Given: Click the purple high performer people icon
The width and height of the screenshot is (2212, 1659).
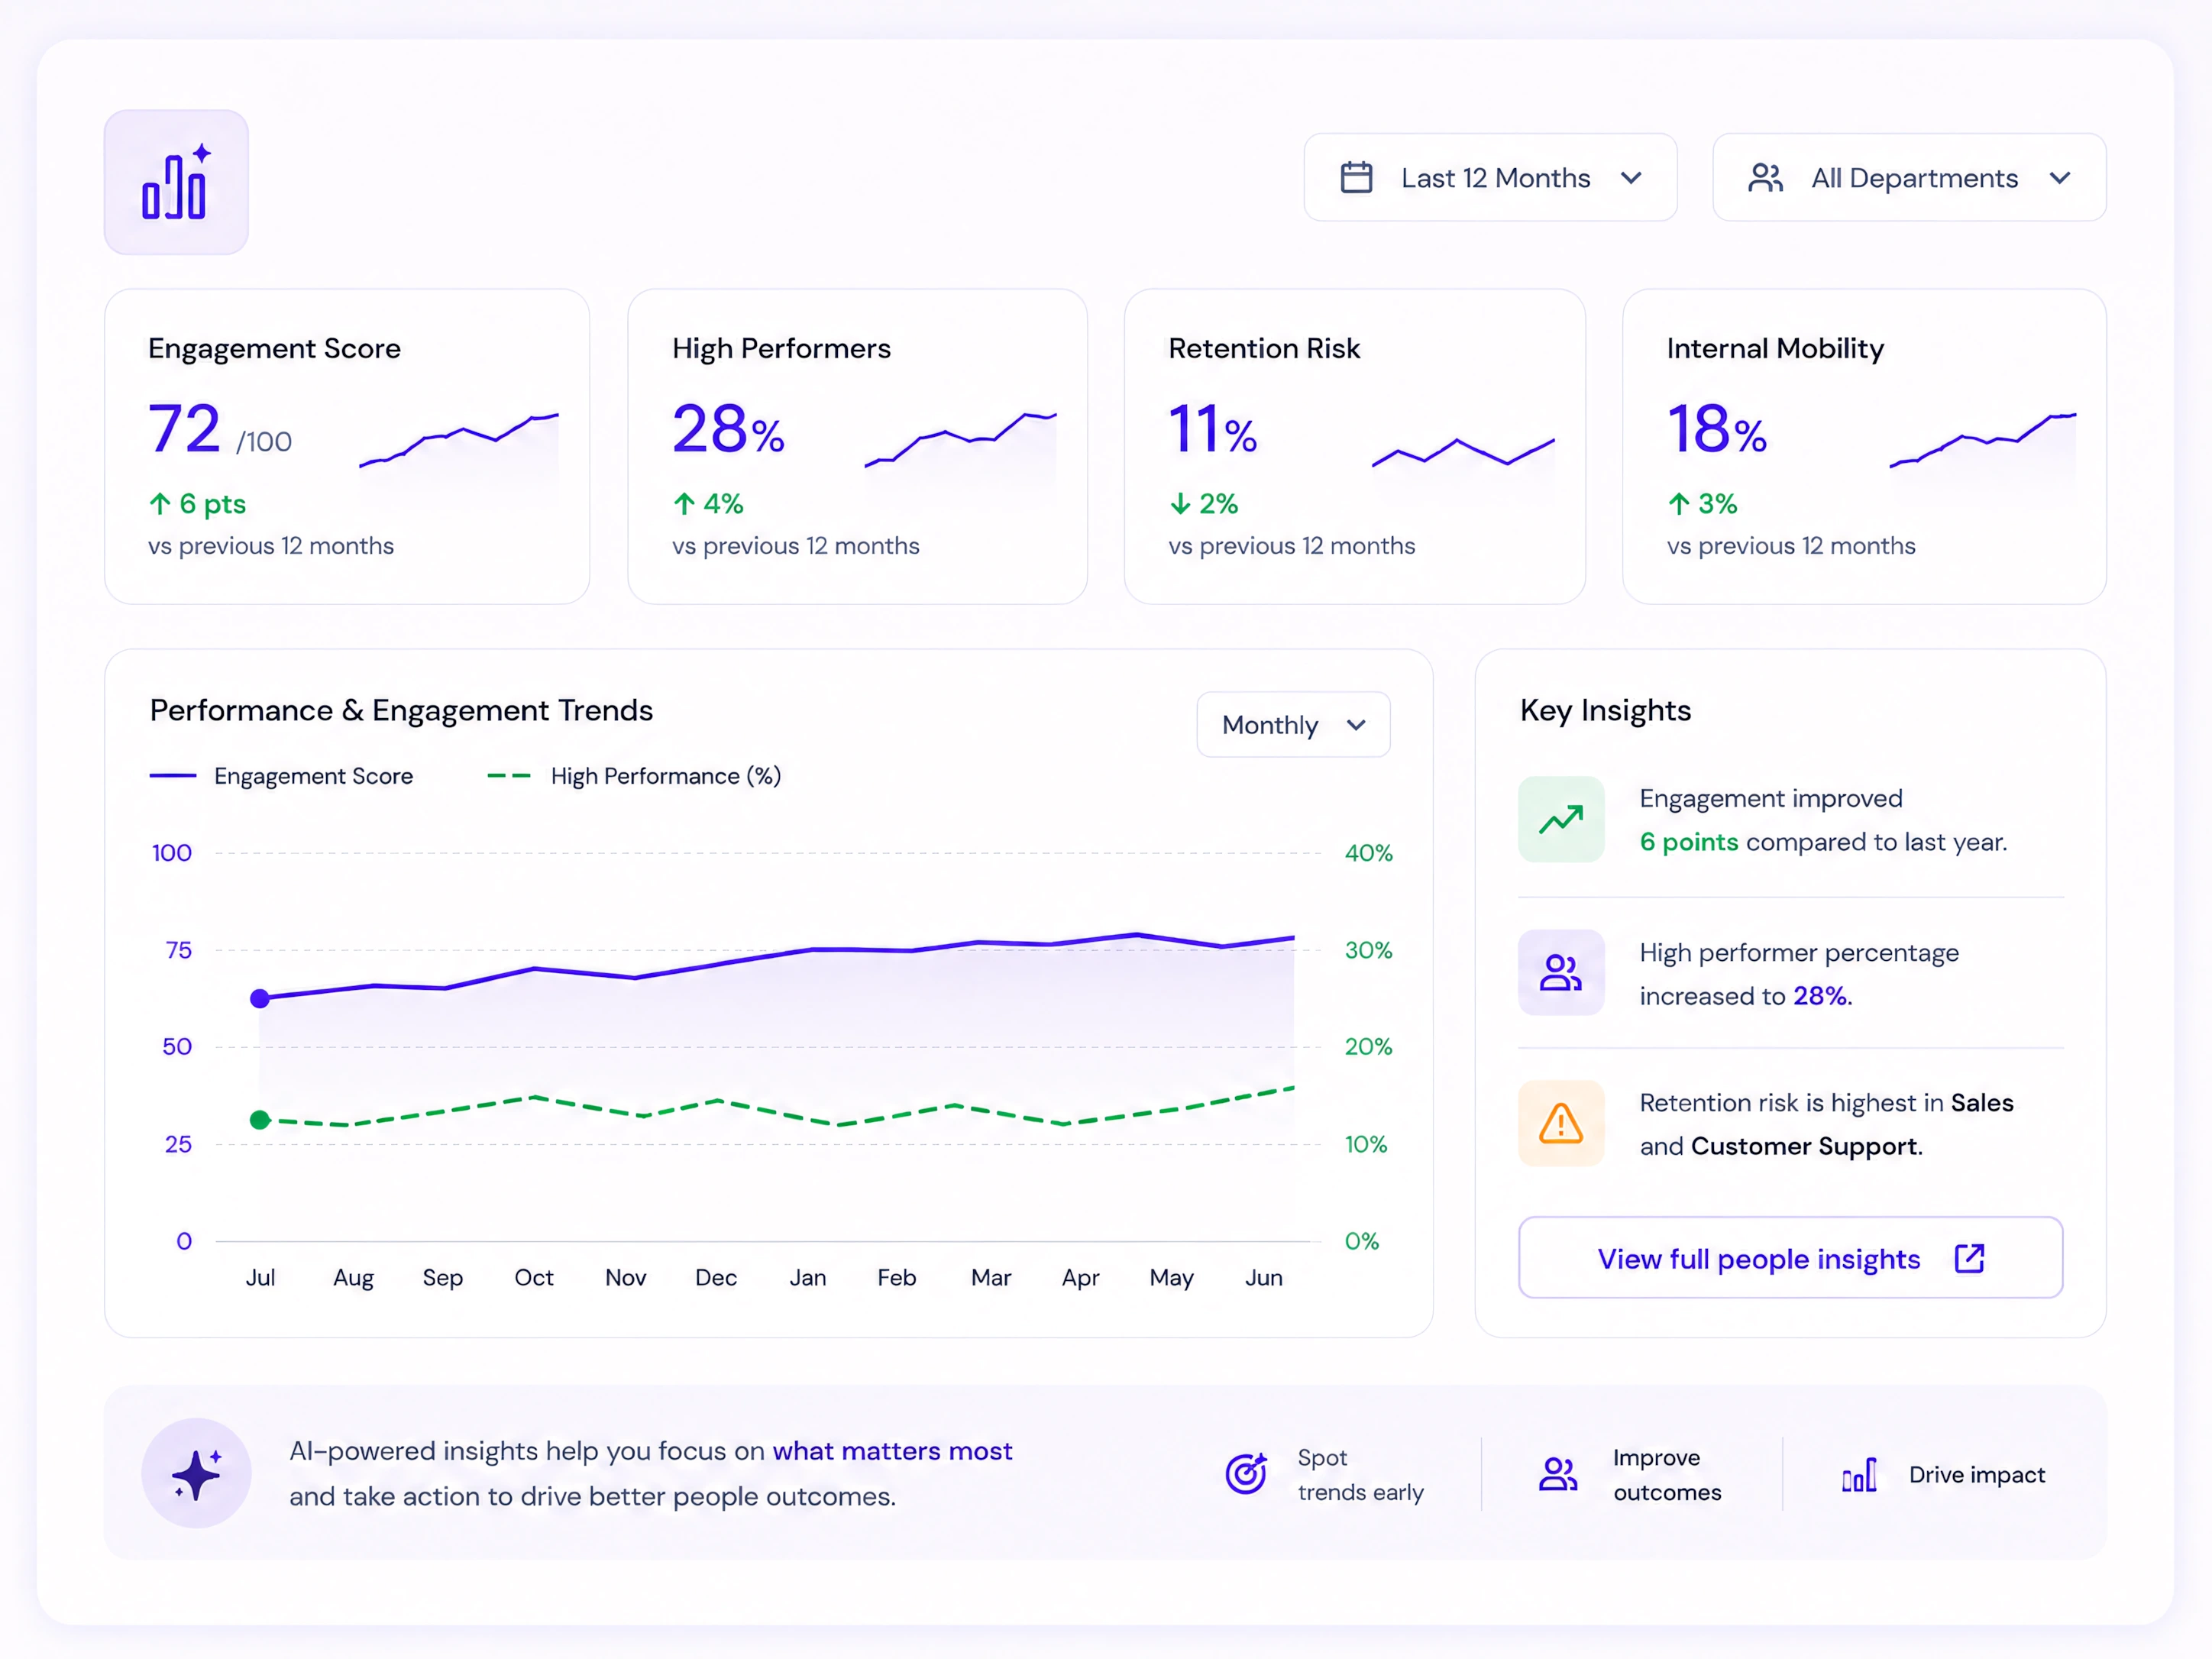Looking at the screenshot, I should [1561, 973].
